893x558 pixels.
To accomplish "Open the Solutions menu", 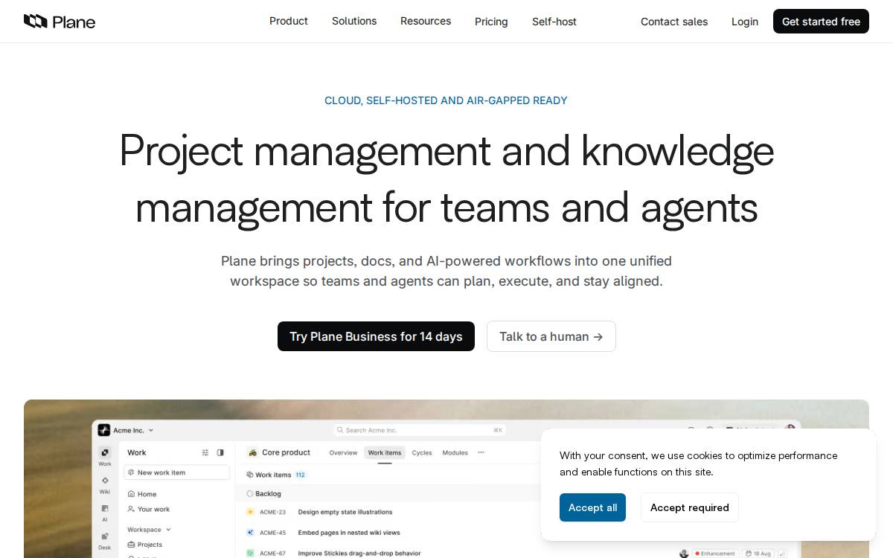I will [x=354, y=21].
